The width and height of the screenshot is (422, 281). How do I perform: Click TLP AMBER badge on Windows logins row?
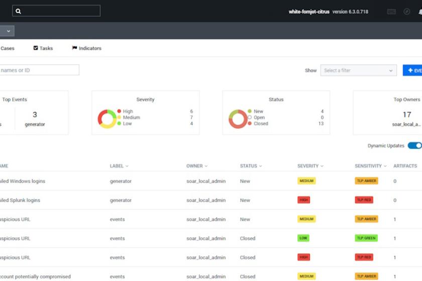click(x=366, y=181)
